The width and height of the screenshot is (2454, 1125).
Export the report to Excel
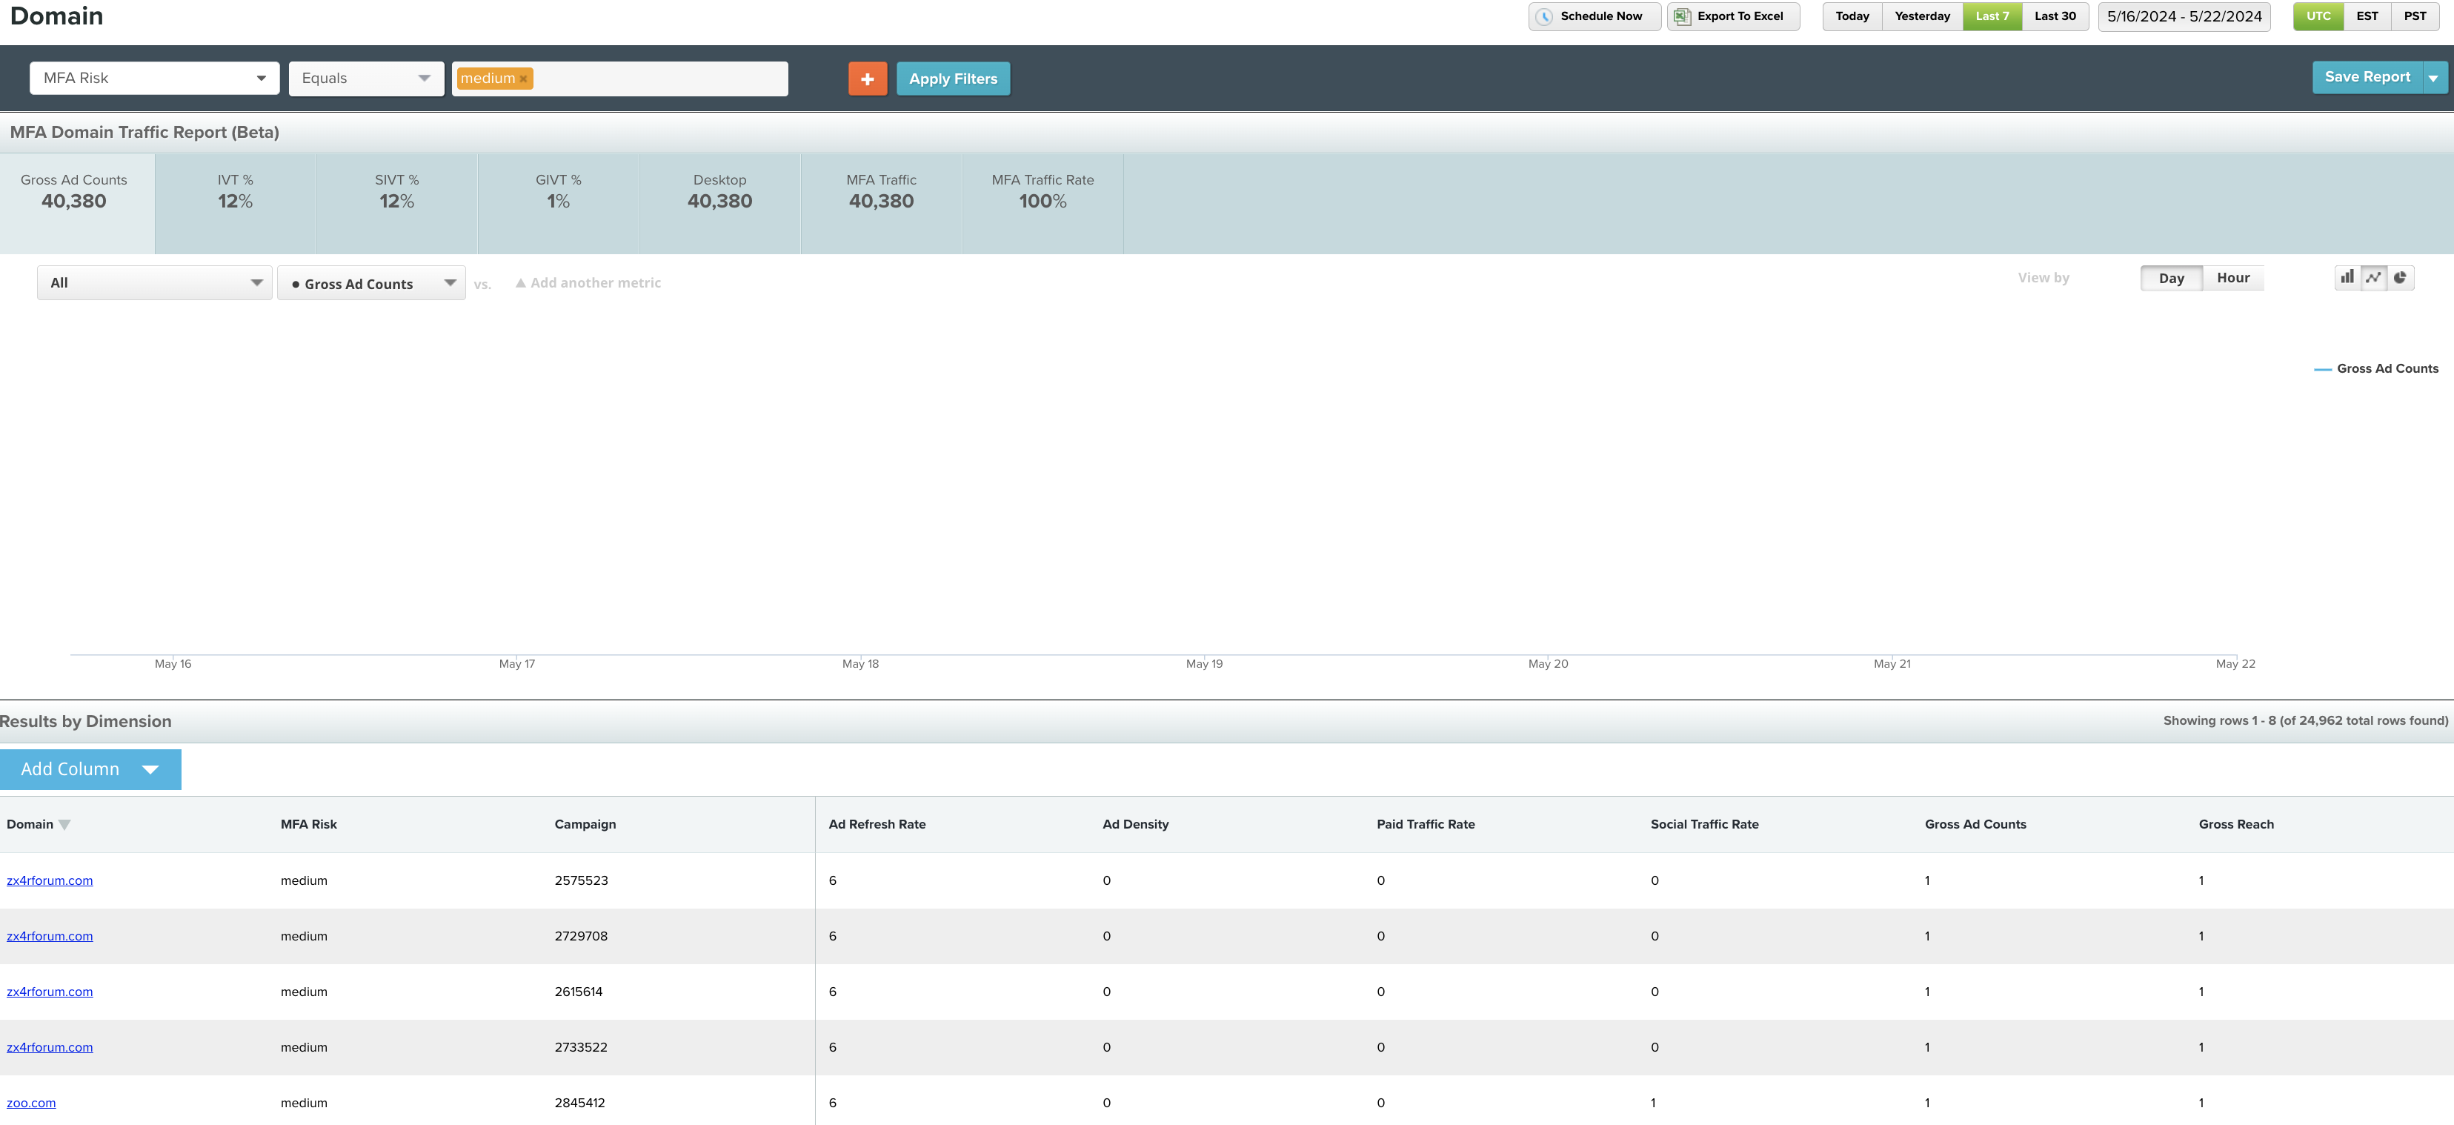point(1733,16)
